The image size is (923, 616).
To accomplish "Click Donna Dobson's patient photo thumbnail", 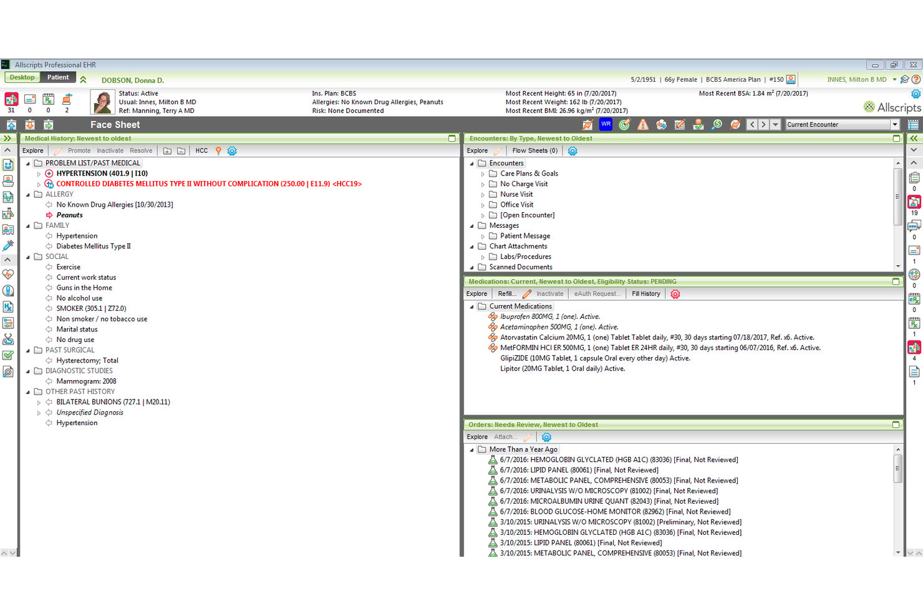I will pos(102,102).
